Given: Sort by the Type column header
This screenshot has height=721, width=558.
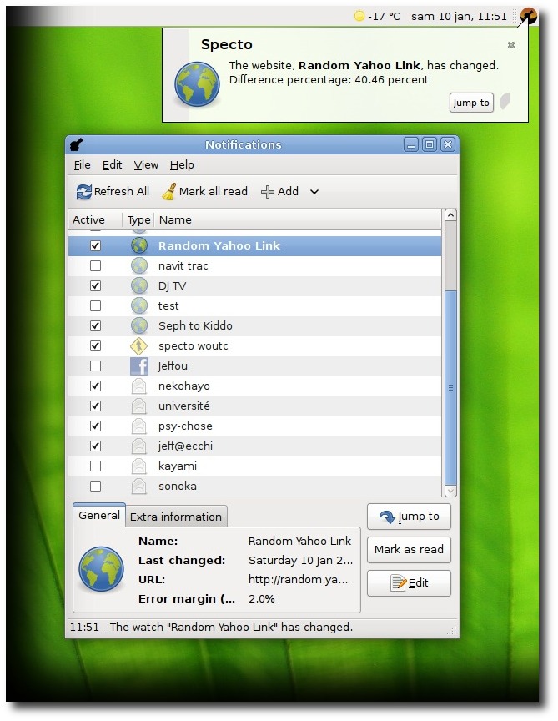Looking at the screenshot, I should click(138, 219).
